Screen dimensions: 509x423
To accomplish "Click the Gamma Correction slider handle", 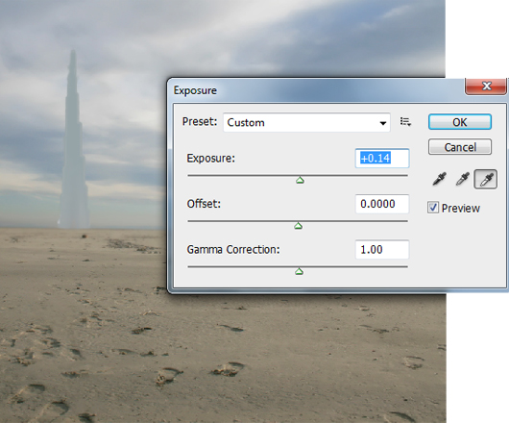I will pos(300,271).
